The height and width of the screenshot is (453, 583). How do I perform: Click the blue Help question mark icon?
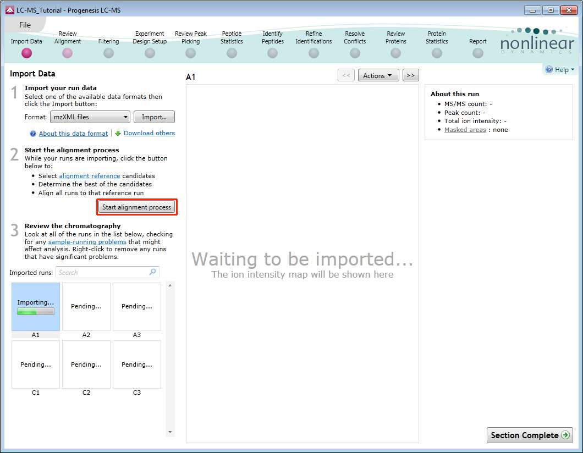click(549, 69)
